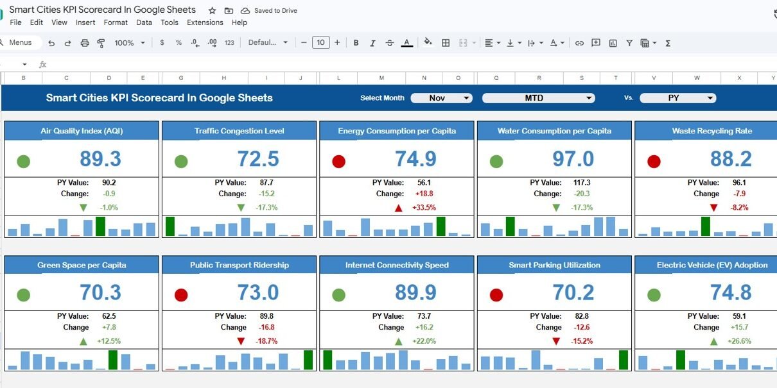Click the Menus search button

point(19,42)
